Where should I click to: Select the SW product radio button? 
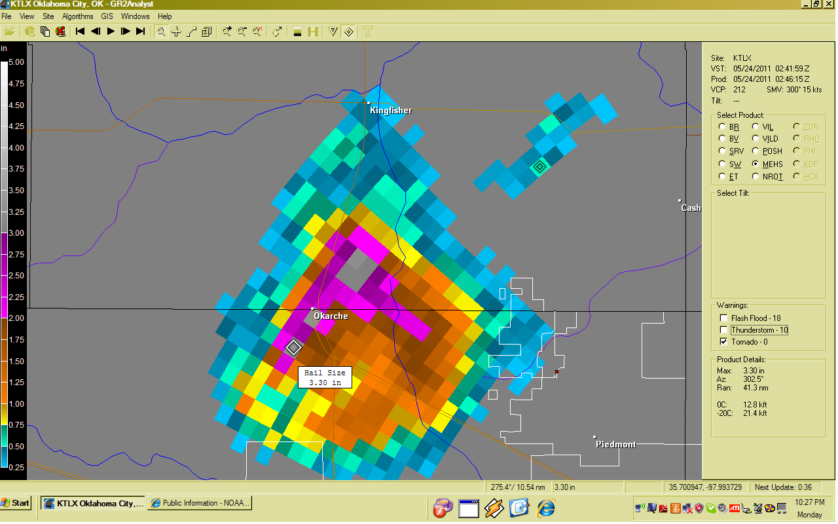click(x=721, y=164)
